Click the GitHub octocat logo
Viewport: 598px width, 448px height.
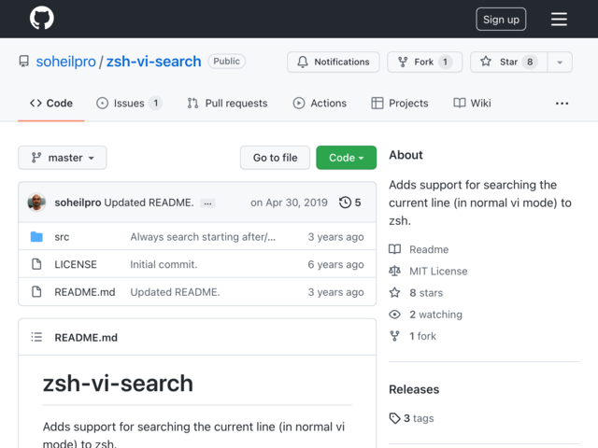pos(41,18)
